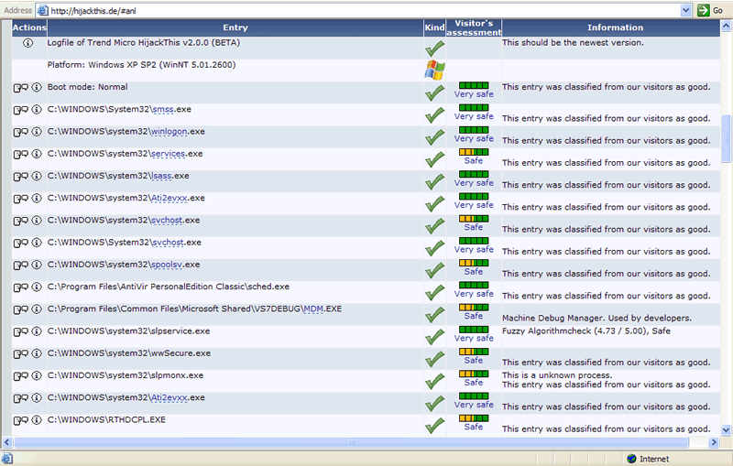This screenshot has width=733, height=466.
Task: Click info icon beside lsass.exe entry
Action: click(37, 177)
